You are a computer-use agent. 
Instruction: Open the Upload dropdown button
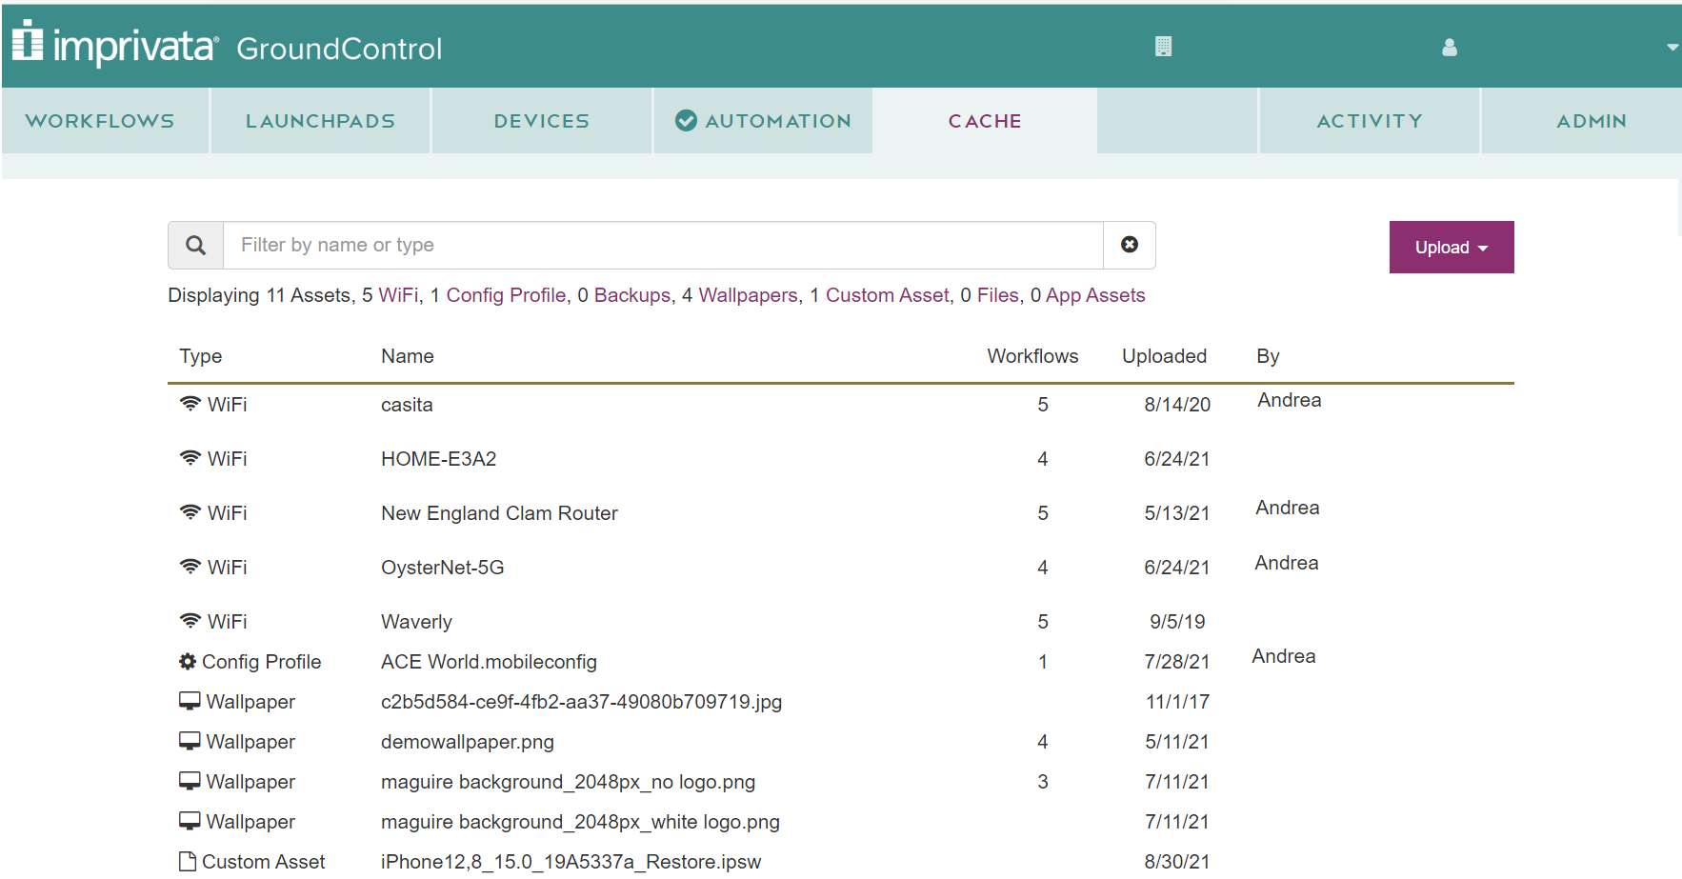point(1452,248)
